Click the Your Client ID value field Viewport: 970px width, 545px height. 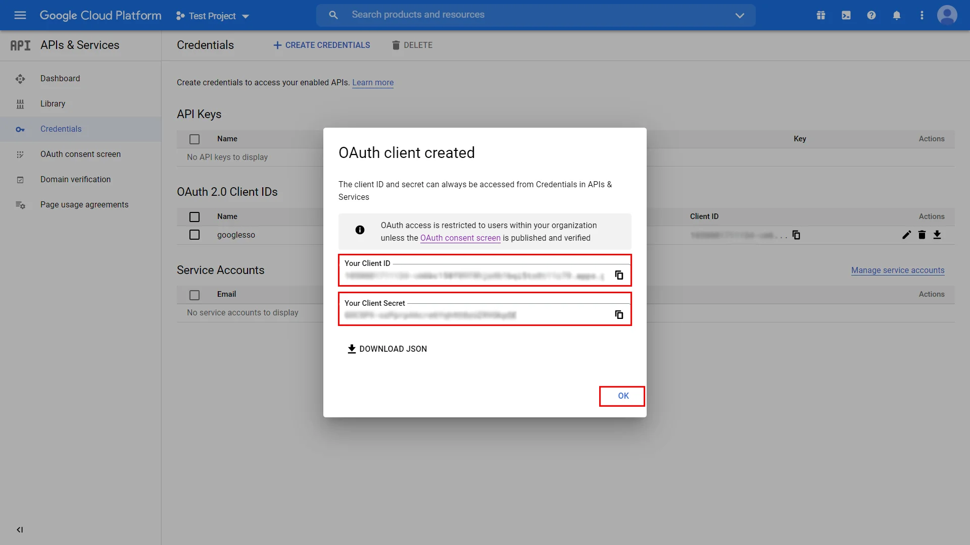(x=474, y=276)
